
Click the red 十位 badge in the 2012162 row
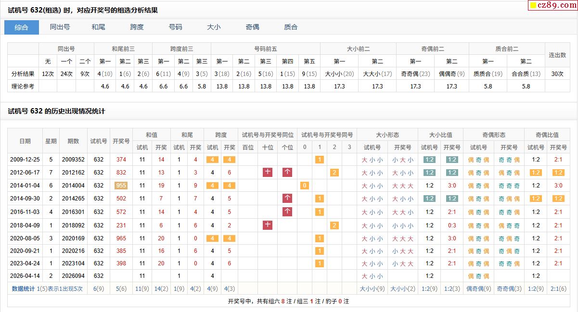coord(268,173)
